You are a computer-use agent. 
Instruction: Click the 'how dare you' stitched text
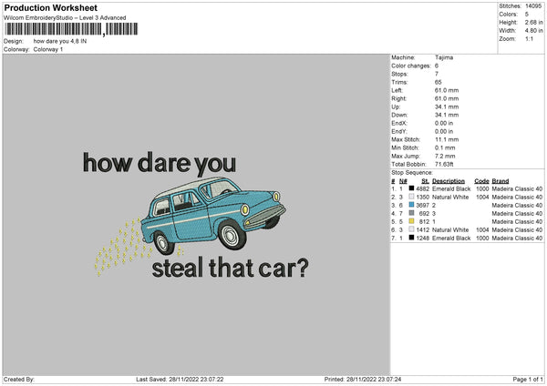pyautogui.click(x=159, y=163)
